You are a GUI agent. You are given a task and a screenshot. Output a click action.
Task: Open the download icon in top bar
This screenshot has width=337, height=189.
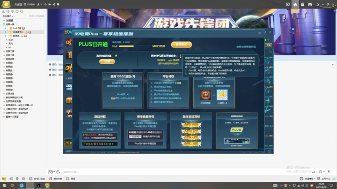318,4
